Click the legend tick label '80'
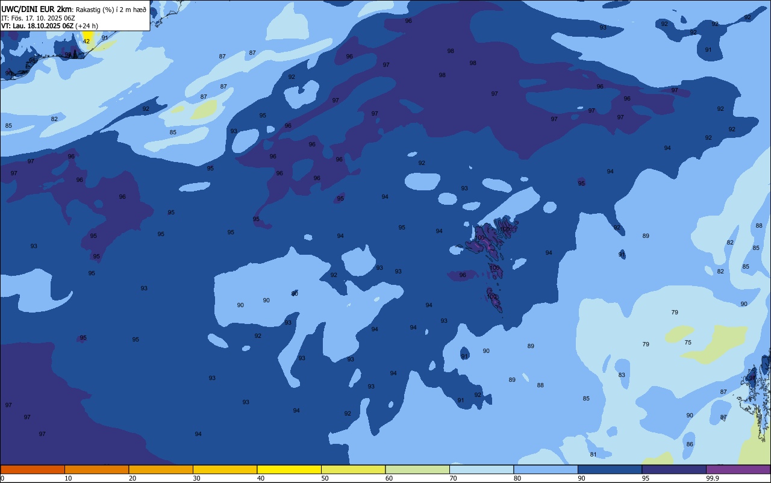Viewport: 771px width, 483px height. (517, 478)
